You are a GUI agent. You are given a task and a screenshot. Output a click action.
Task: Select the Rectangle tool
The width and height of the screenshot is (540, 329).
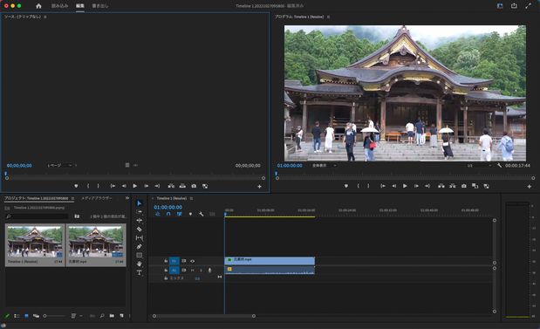[x=139, y=256]
